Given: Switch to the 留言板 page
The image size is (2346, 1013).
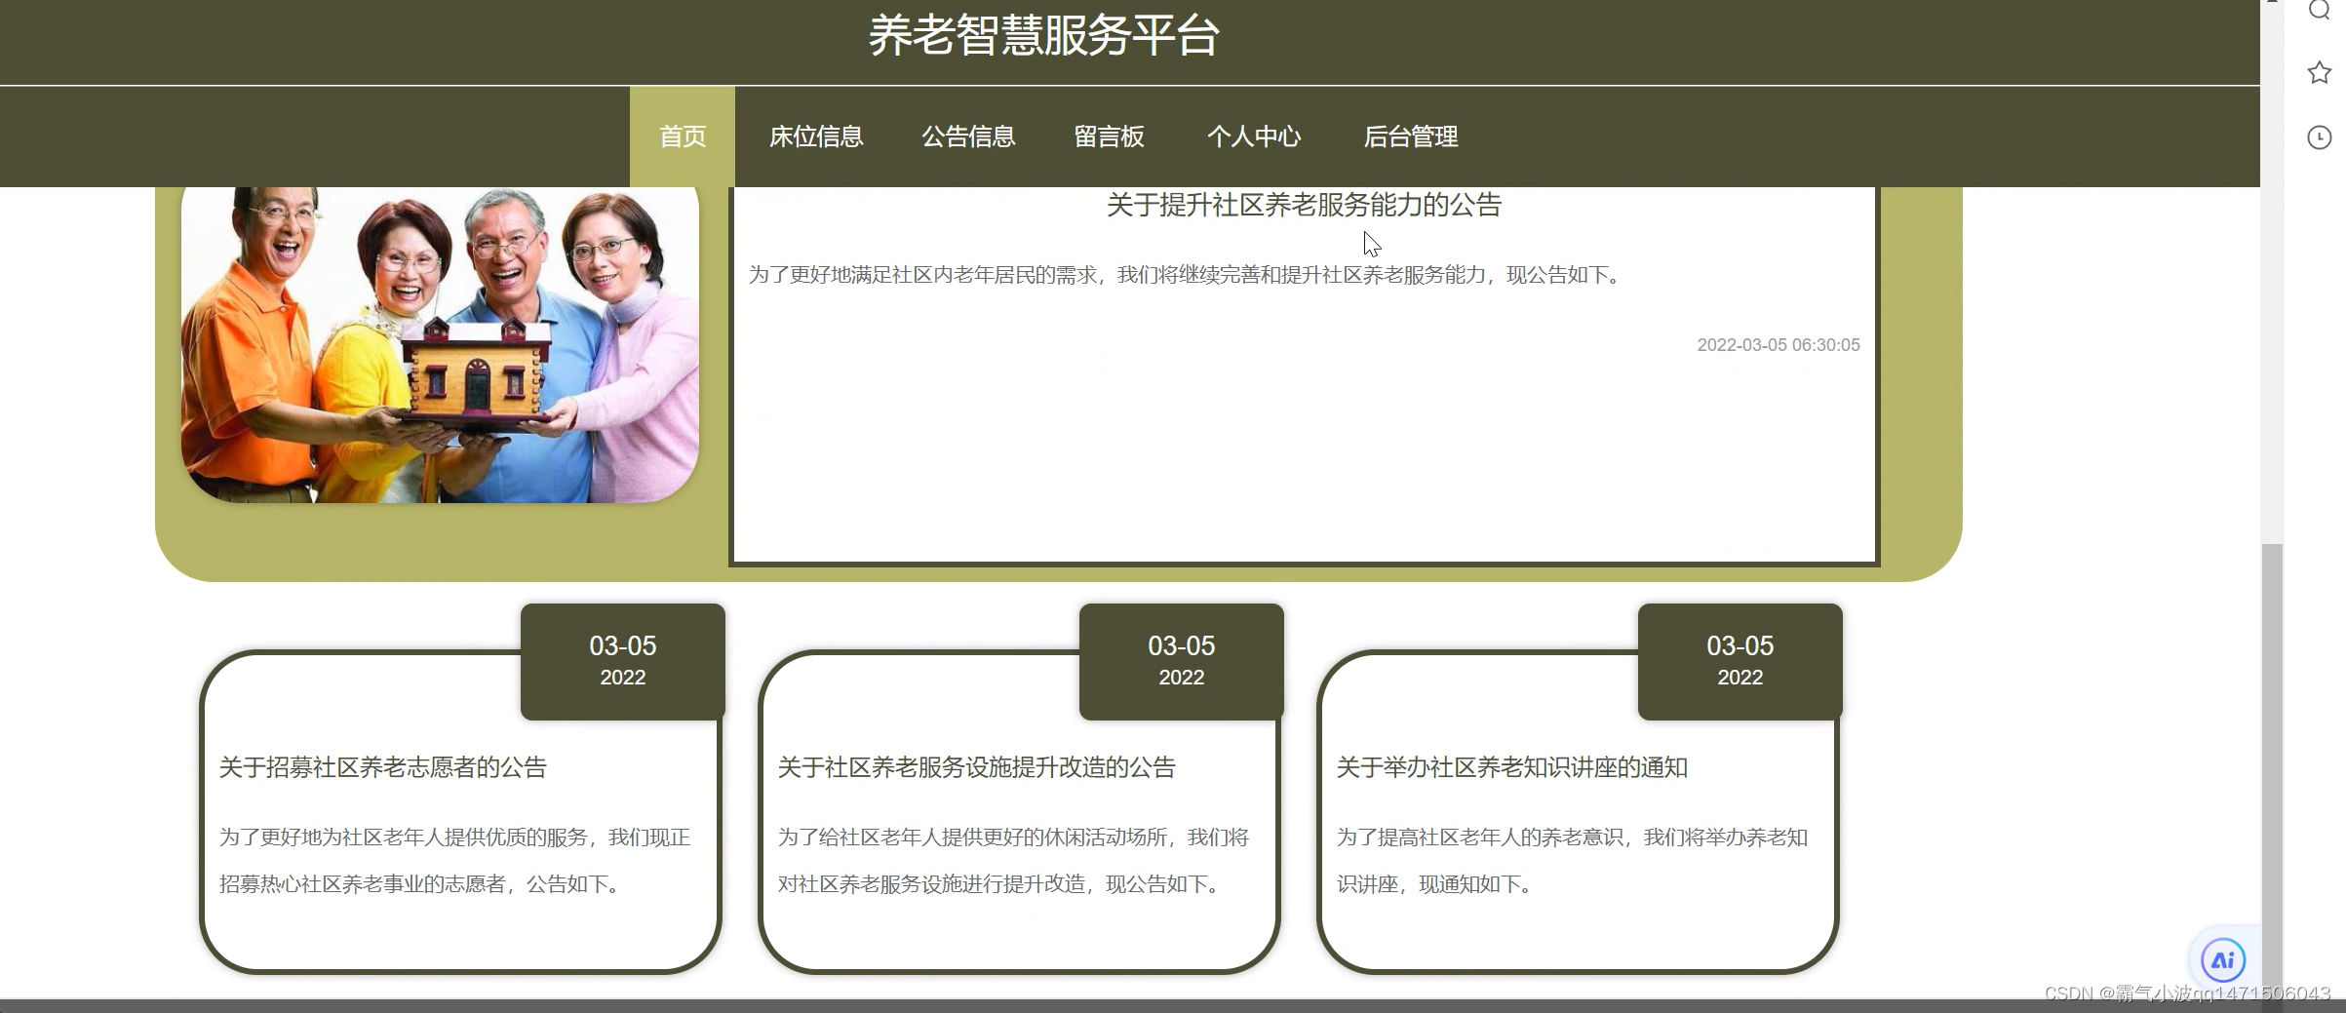Looking at the screenshot, I should pyautogui.click(x=1109, y=136).
